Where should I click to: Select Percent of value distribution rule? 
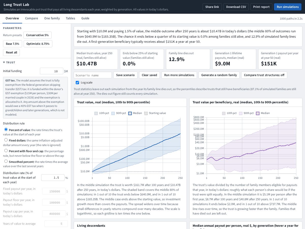point(6,130)
